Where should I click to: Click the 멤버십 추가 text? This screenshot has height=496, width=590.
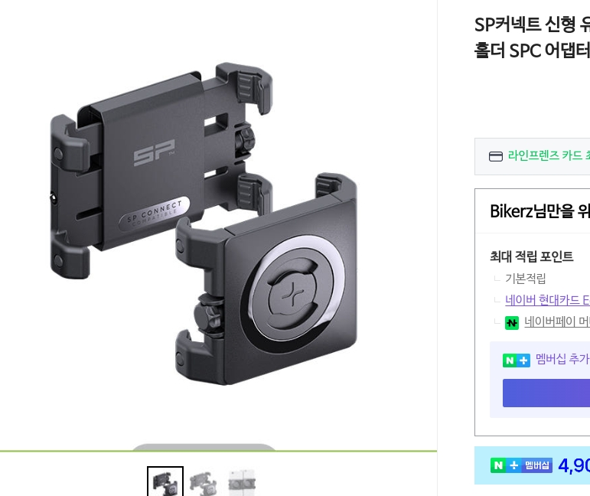point(562,359)
